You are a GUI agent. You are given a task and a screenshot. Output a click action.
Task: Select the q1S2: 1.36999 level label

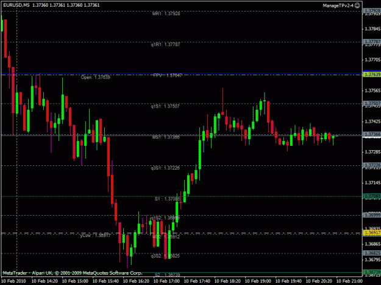coord(165,218)
